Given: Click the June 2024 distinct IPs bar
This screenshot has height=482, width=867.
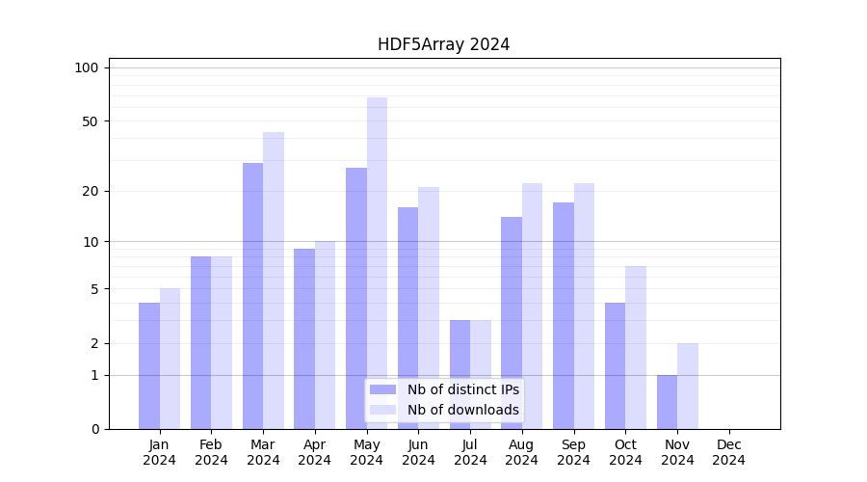Looking at the screenshot, I should tap(408, 317).
